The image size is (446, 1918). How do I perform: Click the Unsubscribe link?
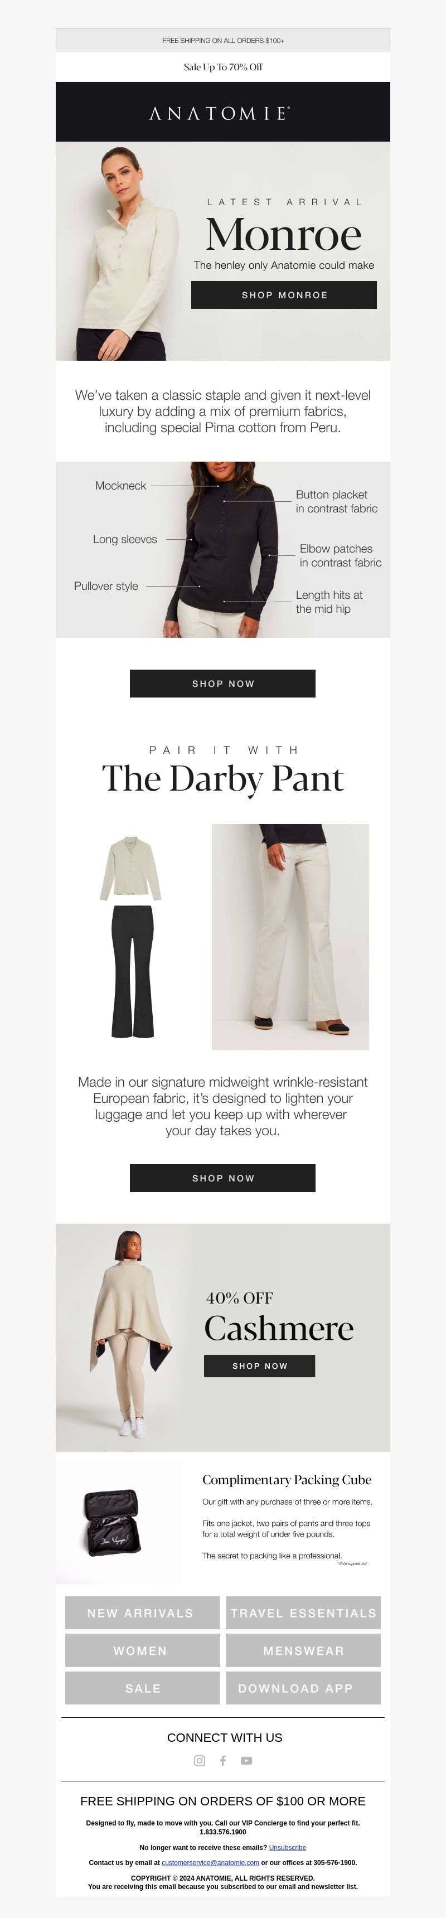click(288, 1847)
